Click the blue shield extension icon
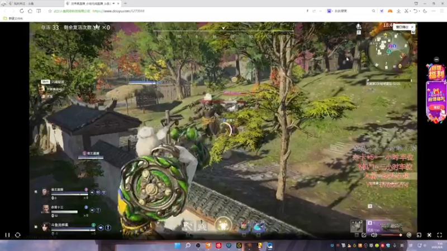Screen dimensions: 447x251 click(x=382, y=11)
